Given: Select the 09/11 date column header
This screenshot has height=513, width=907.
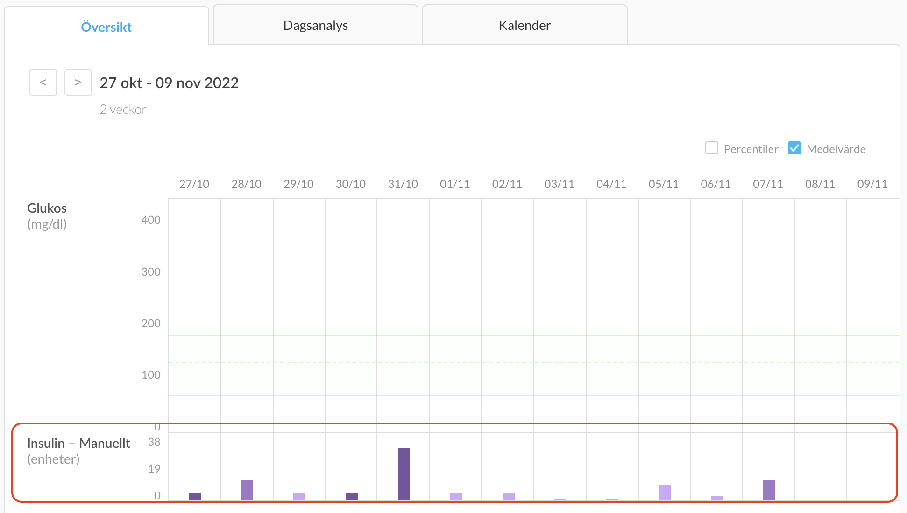Looking at the screenshot, I should [x=872, y=184].
